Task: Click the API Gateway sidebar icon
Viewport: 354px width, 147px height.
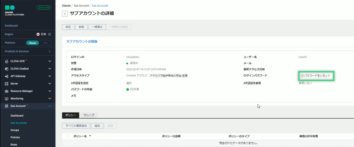Action: tap(6, 76)
